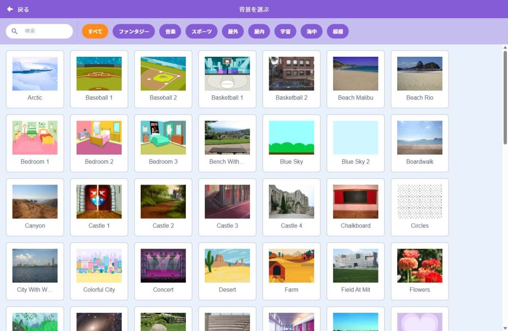Pick the Bedroom 3 backdrop

tap(163, 143)
